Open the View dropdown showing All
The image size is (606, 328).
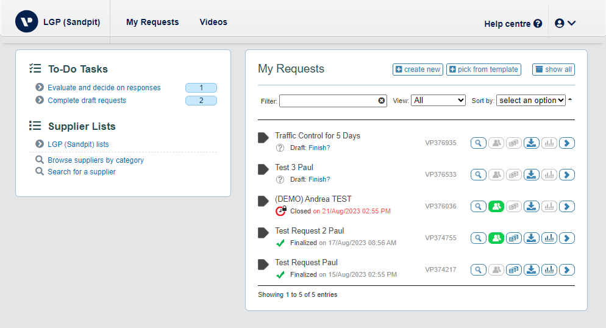click(438, 101)
